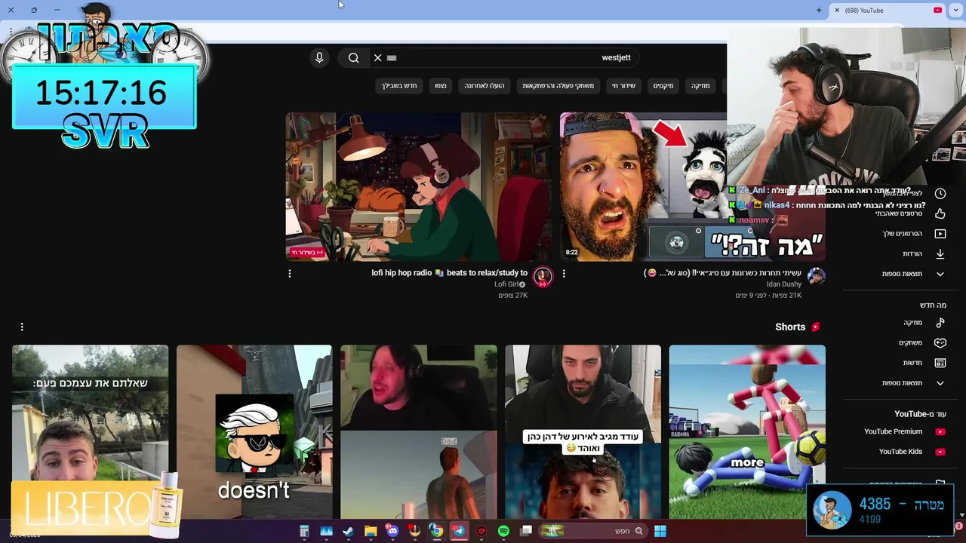Image resolution: width=966 pixels, height=543 pixels.
Task: Open Idan Dushy channel avatar
Action: click(x=816, y=277)
